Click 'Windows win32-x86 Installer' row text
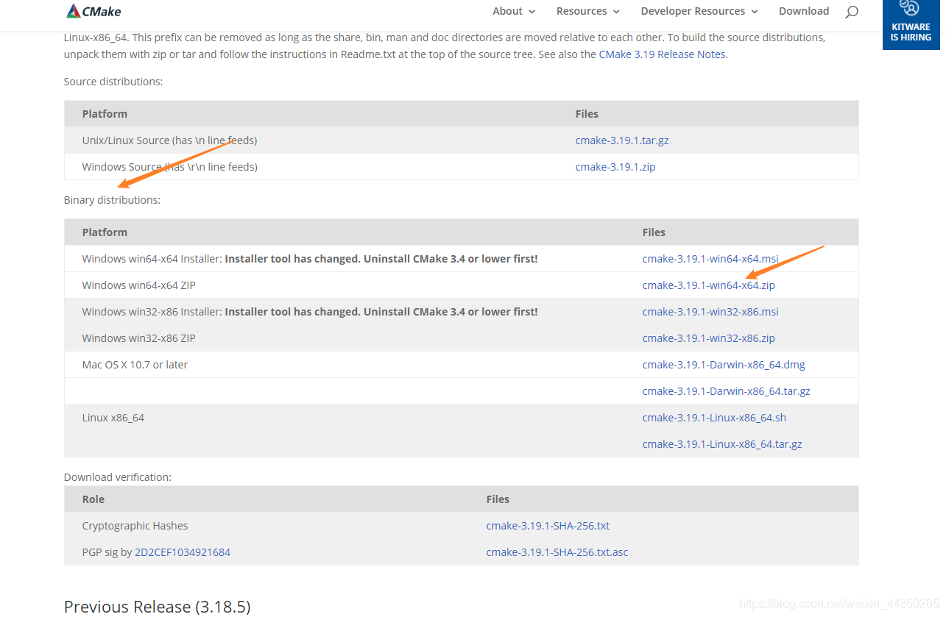The height and width of the screenshot is (617, 946). coord(310,312)
